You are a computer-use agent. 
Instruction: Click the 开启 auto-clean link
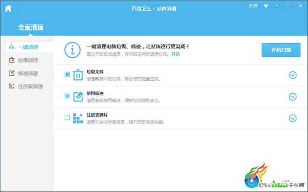coord(176,54)
